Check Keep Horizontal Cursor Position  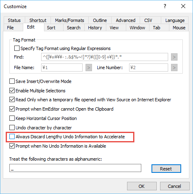tap(12, 118)
